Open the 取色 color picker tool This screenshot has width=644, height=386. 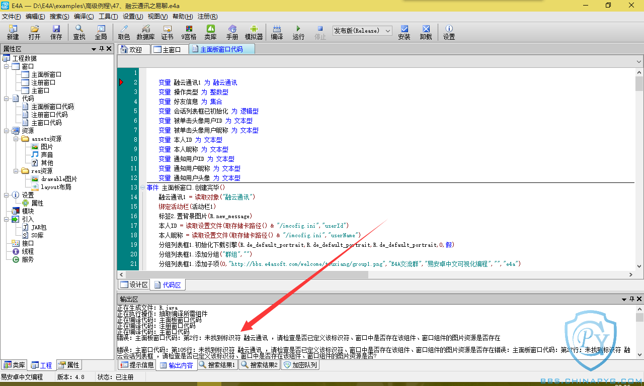click(x=124, y=32)
